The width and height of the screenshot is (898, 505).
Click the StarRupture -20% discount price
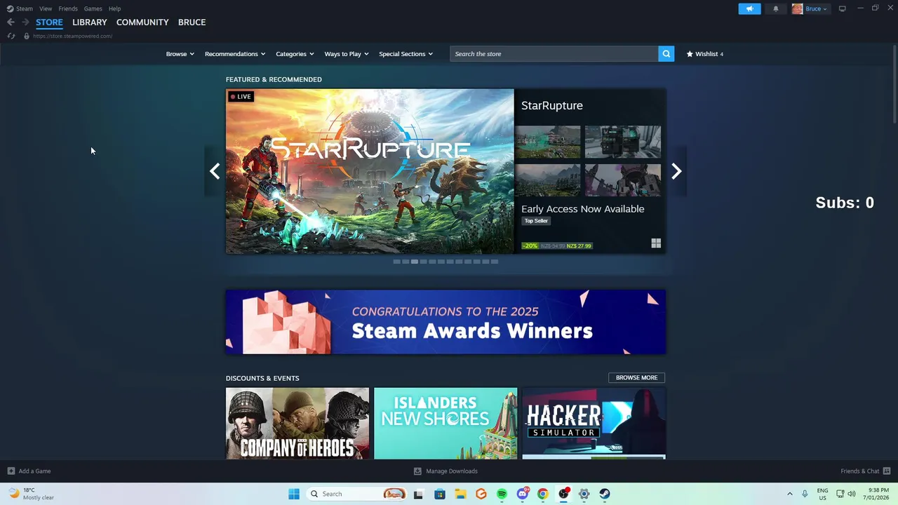557,245
